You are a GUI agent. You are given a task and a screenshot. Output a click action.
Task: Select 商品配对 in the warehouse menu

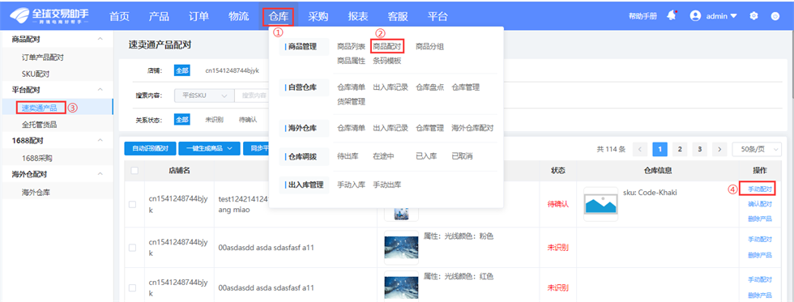pos(387,46)
